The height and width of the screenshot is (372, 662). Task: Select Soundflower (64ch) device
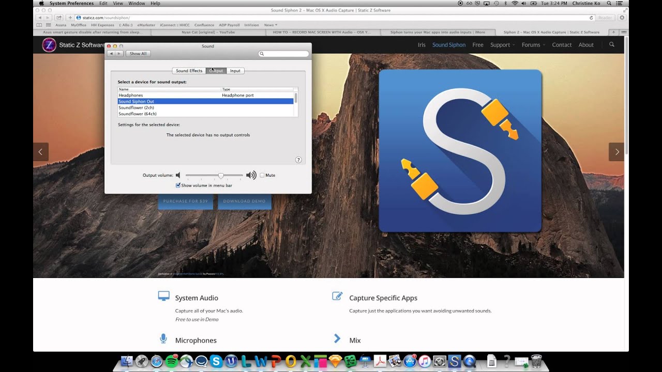205,114
